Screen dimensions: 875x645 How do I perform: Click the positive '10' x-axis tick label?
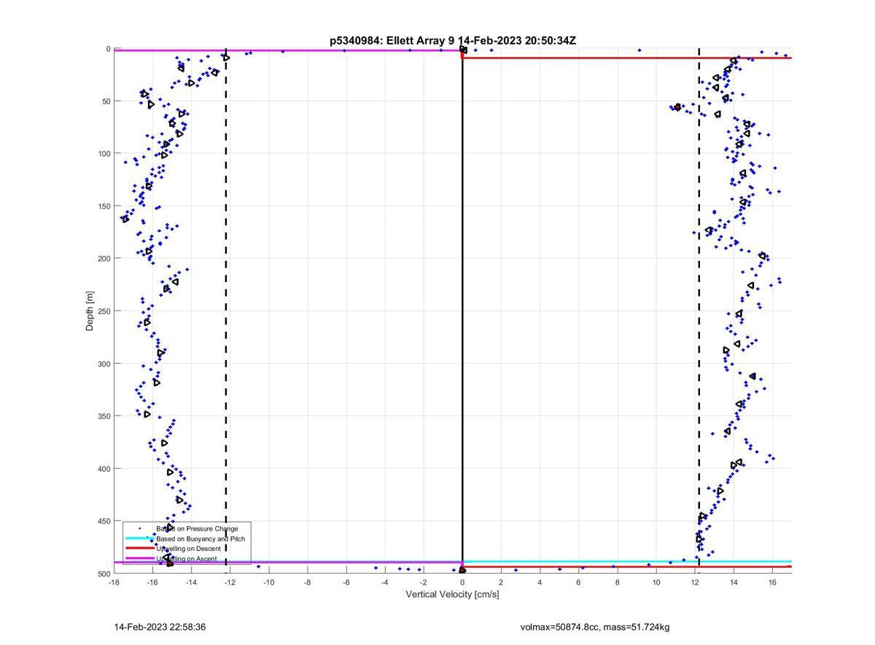(x=656, y=582)
